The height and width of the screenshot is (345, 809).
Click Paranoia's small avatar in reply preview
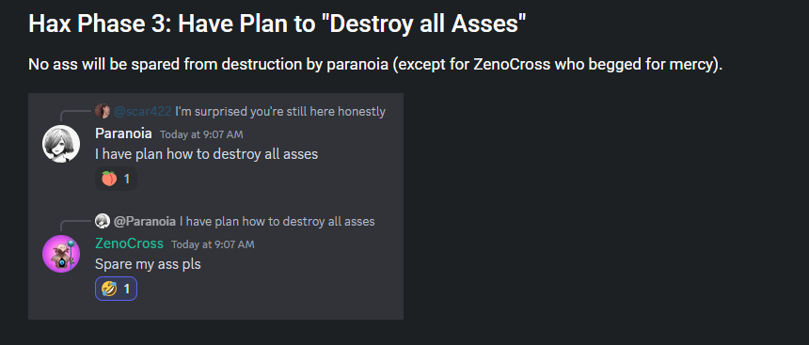pyautogui.click(x=103, y=221)
